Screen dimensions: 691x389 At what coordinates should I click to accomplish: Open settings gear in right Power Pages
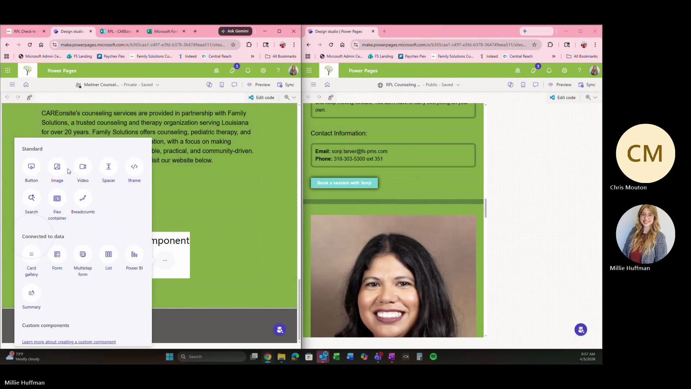coord(564,71)
